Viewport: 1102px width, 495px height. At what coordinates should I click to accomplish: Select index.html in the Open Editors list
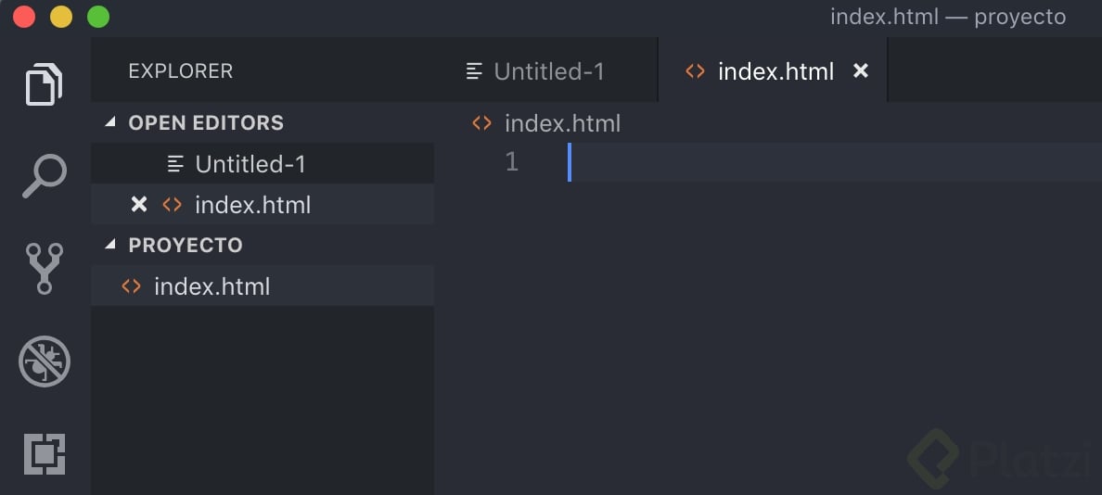pos(252,205)
